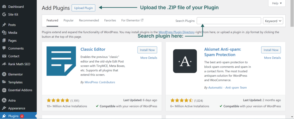Image resolution: width=294 pixels, height=119 pixels.
Task: Click the 6+ Million Active Installations text
Action: pyautogui.click(x=190, y=106)
